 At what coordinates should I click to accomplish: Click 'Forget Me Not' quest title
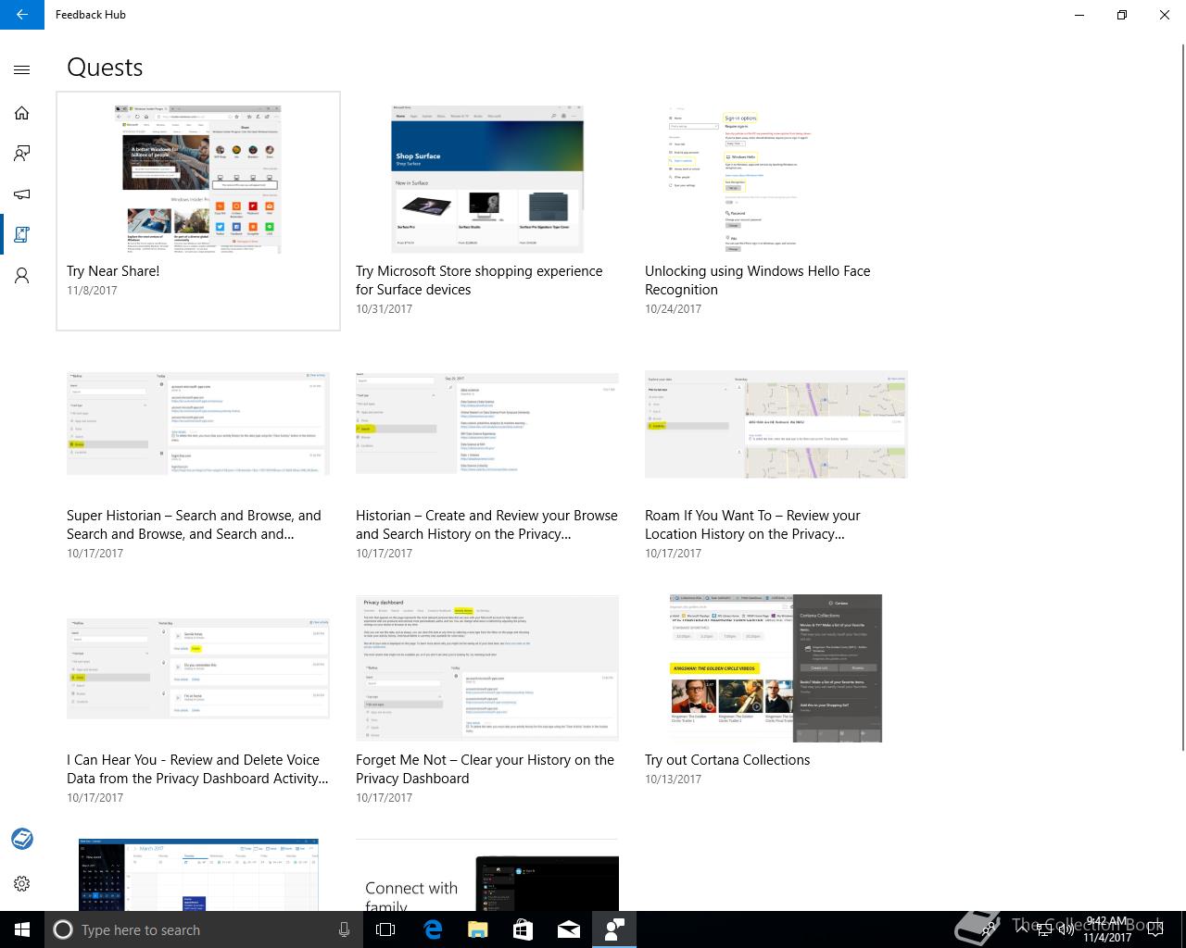click(485, 769)
